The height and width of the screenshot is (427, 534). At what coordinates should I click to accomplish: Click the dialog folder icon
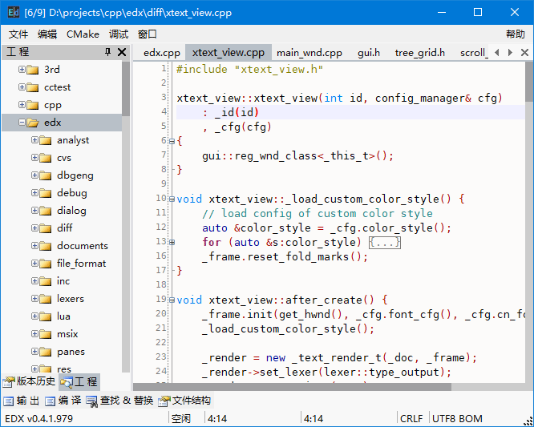(45, 211)
